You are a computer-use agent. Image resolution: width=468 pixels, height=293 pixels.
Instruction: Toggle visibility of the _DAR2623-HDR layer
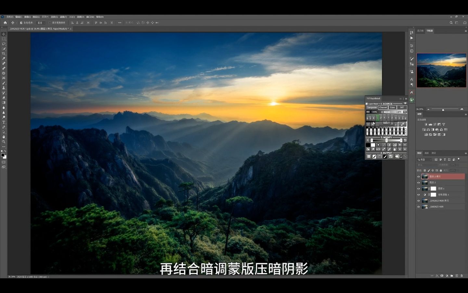[419, 207]
